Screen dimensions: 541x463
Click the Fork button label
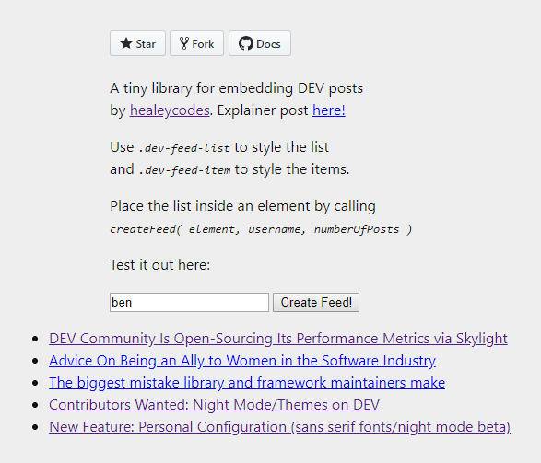[203, 44]
